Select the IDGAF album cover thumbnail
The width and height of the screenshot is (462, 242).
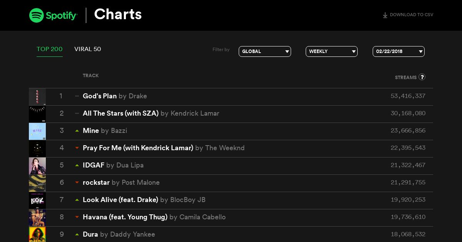point(37,166)
